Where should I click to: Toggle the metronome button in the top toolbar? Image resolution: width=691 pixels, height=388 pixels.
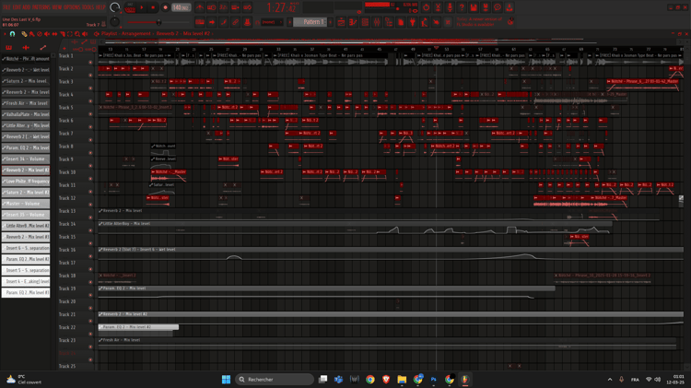[200, 7]
